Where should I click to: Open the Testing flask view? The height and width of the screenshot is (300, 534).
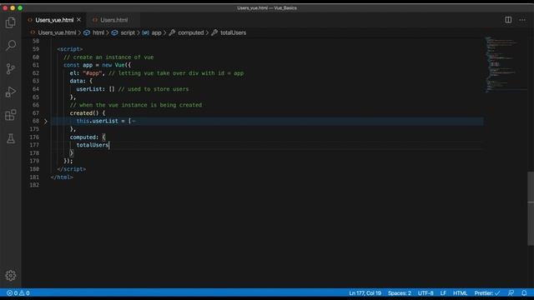pos(11,138)
